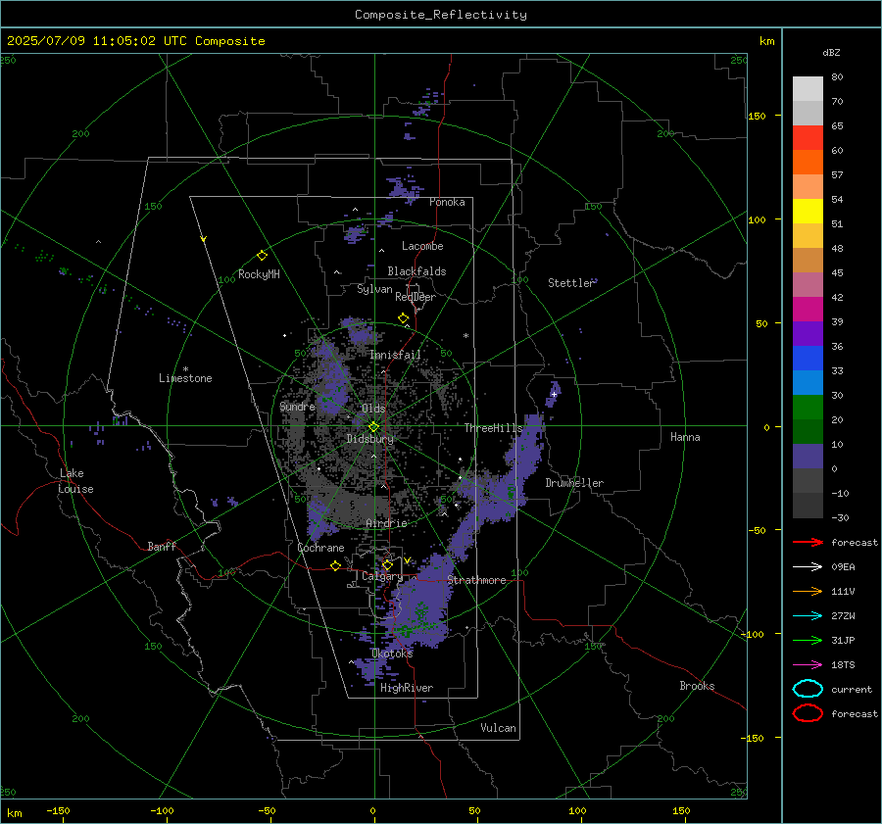Click the Composite_Reflectivity title

[x=440, y=15]
